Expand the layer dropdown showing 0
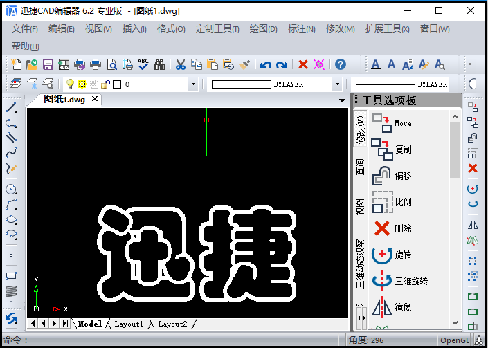This screenshot has width=488, height=348. tap(193, 84)
